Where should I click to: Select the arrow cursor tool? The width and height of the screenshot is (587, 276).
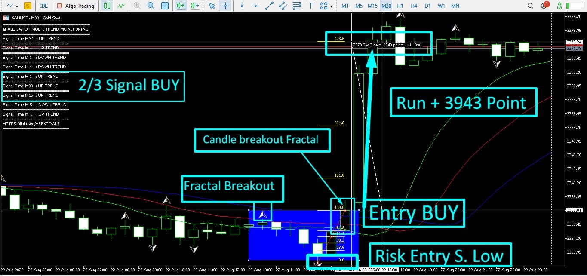click(x=211, y=6)
